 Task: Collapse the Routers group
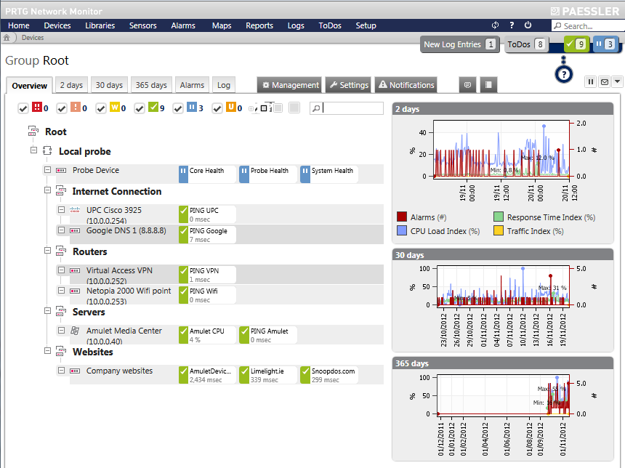(47, 250)
